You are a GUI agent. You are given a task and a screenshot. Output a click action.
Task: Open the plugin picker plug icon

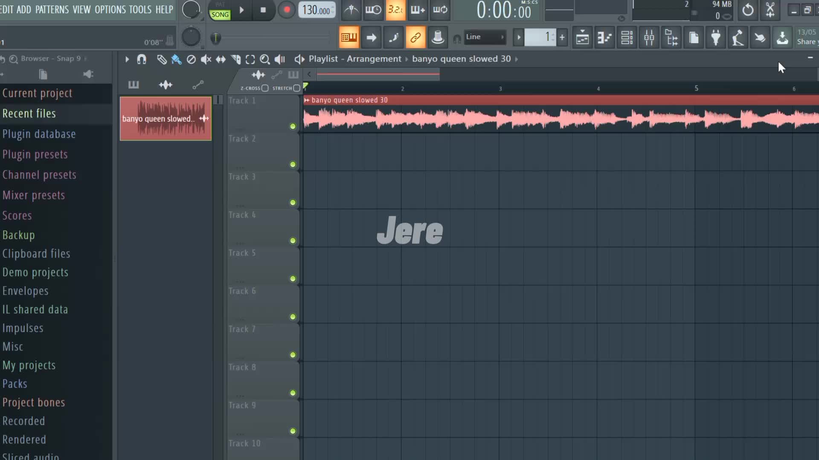pyautogui.click(x=716, y=38)
